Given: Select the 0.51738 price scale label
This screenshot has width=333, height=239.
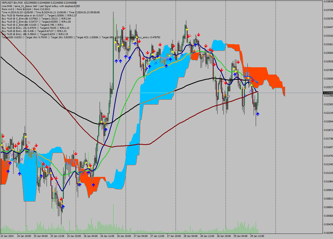Looking at the screenshot, I should tap(328, 139).
